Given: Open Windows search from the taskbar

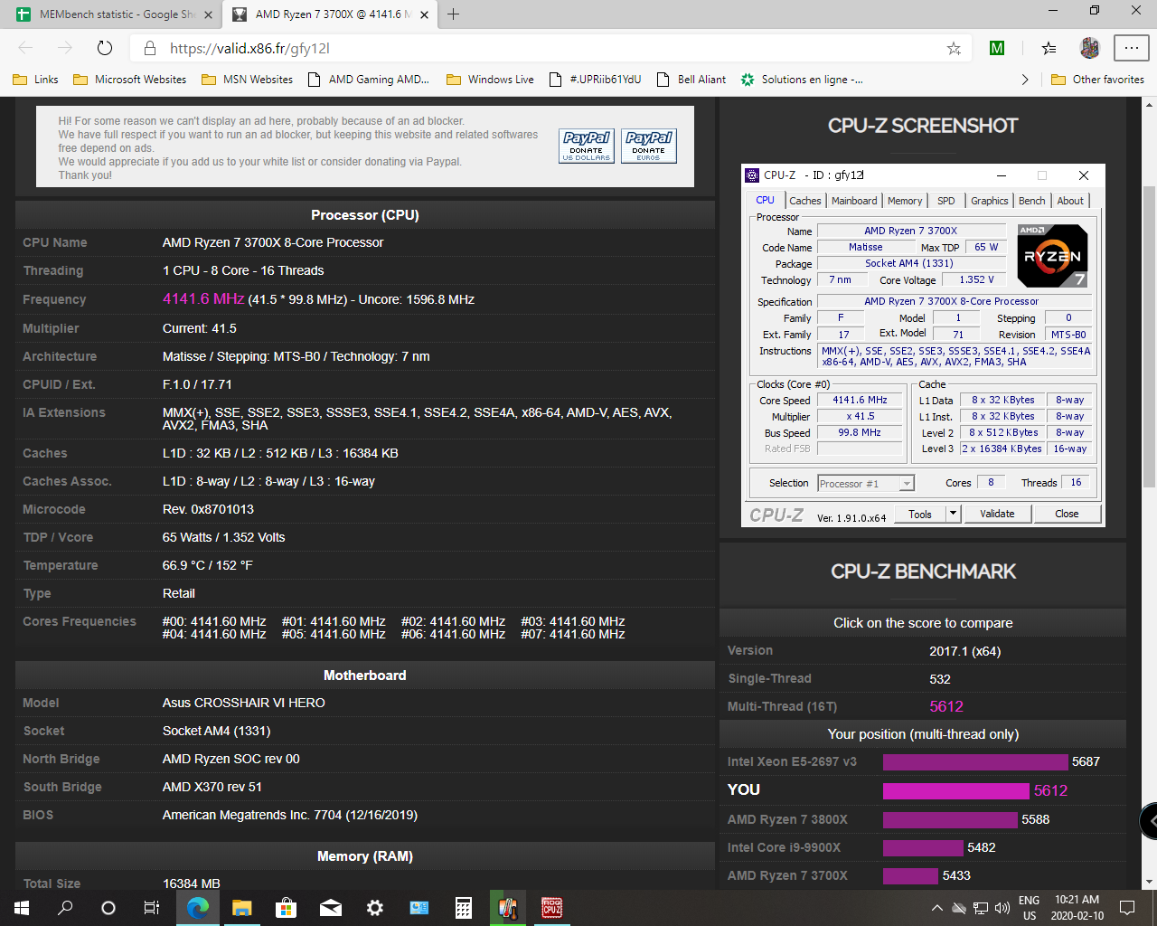Looking at the screenshot, I should [65, 908].
